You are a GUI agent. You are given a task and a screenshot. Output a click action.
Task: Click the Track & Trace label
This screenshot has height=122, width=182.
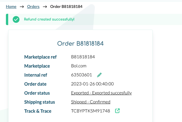pos(38,111)
